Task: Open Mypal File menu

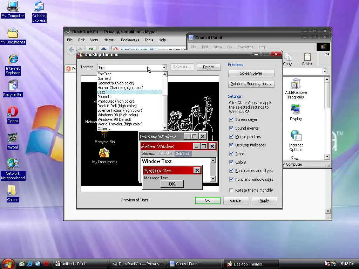Action: click(70, 40)
